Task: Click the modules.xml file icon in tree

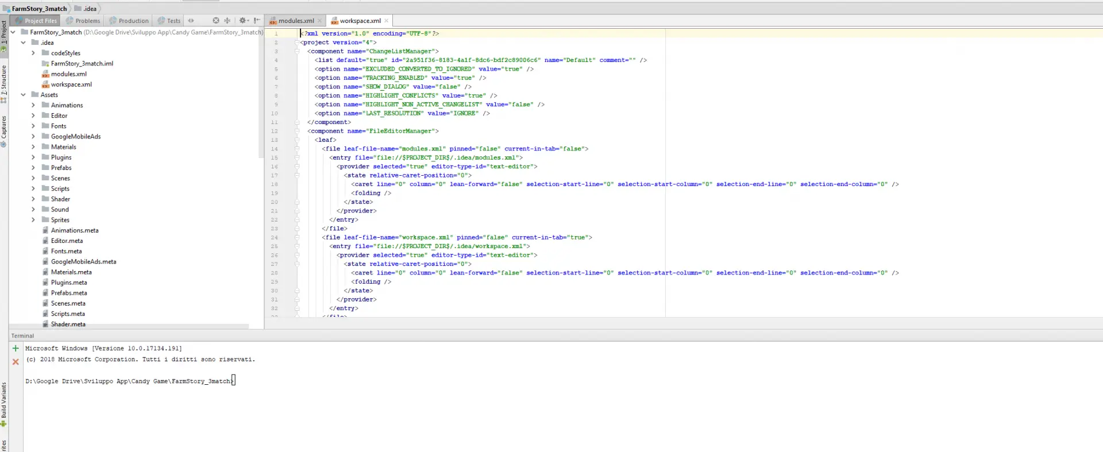Action: coord(45,74)
